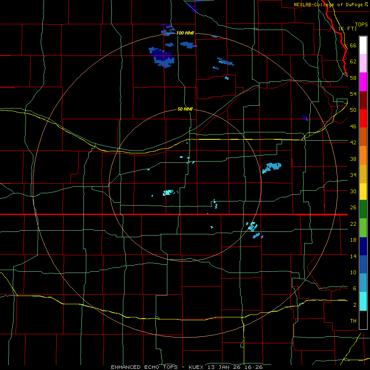Select the "34" legend label
The width and height of the screenshot is (370, 370).
pyautogui.click(x=353, y=175)
